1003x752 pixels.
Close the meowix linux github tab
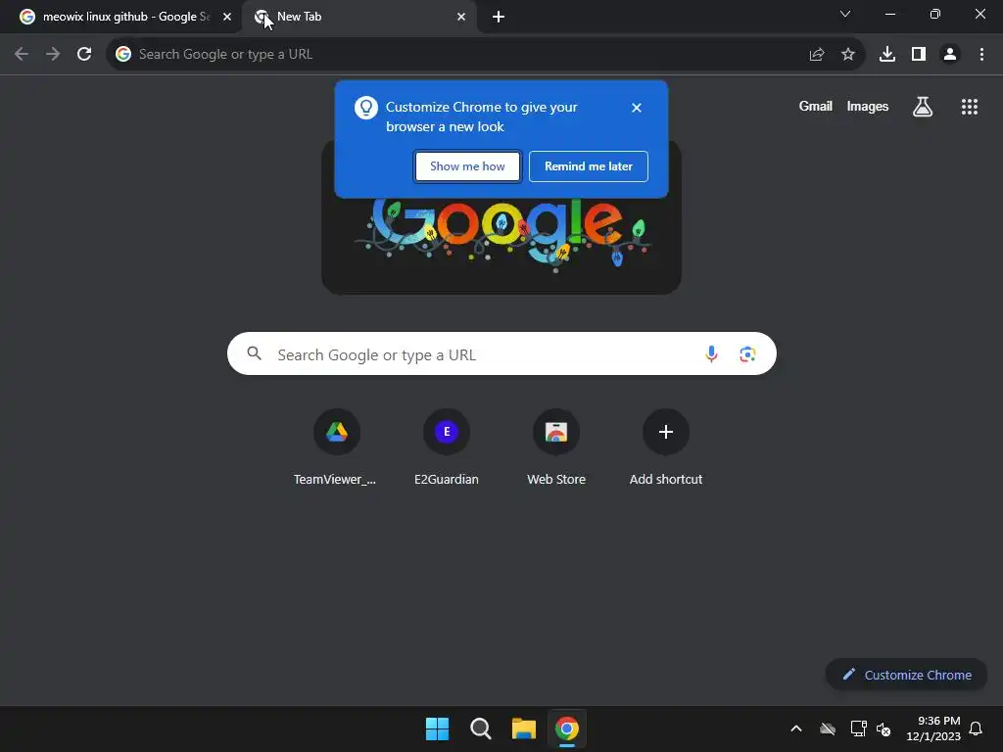point(227,17)
